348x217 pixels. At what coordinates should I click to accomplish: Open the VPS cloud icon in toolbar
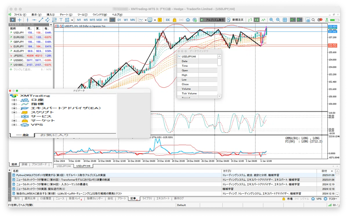click(x=188, y=20)
